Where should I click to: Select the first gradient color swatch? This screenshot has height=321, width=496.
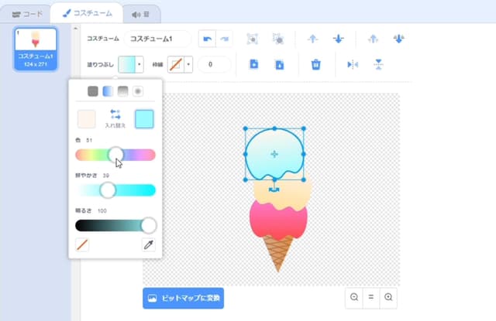click(x=86, y=119)
